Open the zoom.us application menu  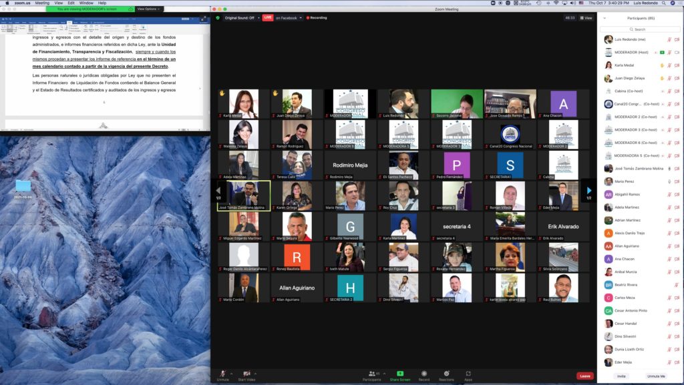pyautogui.click(x=22, y=3)
